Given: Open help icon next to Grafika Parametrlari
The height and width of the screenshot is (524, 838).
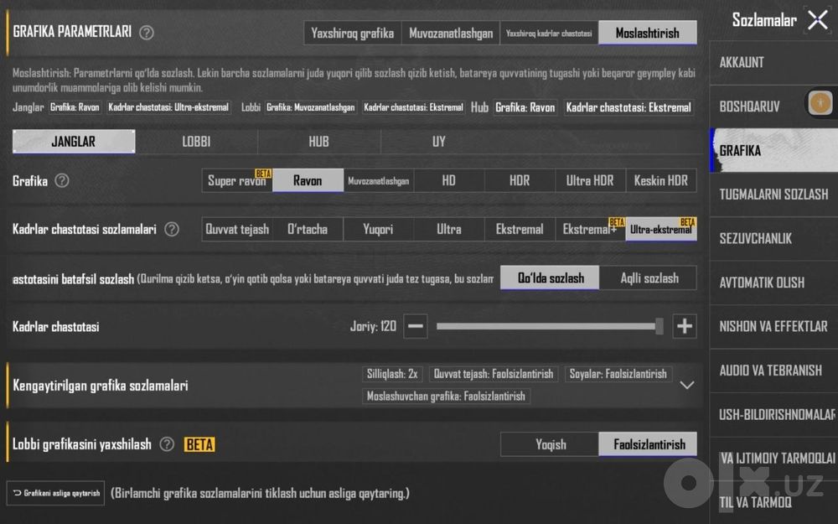Looking at the screenshot, I should pyautogui.click(x=147, y=33).
